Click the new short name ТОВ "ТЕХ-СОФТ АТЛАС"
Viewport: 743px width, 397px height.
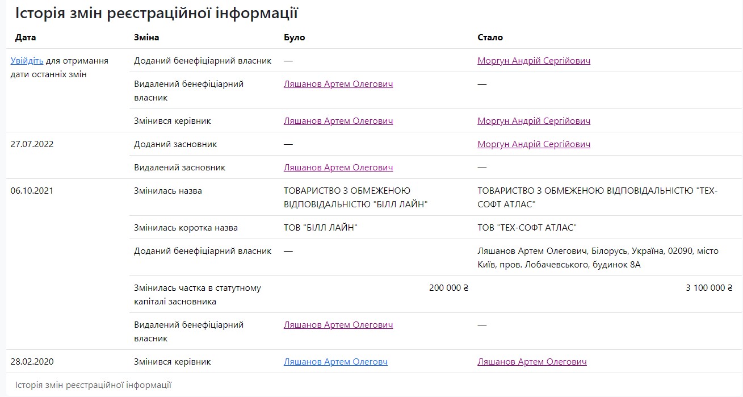527,228
